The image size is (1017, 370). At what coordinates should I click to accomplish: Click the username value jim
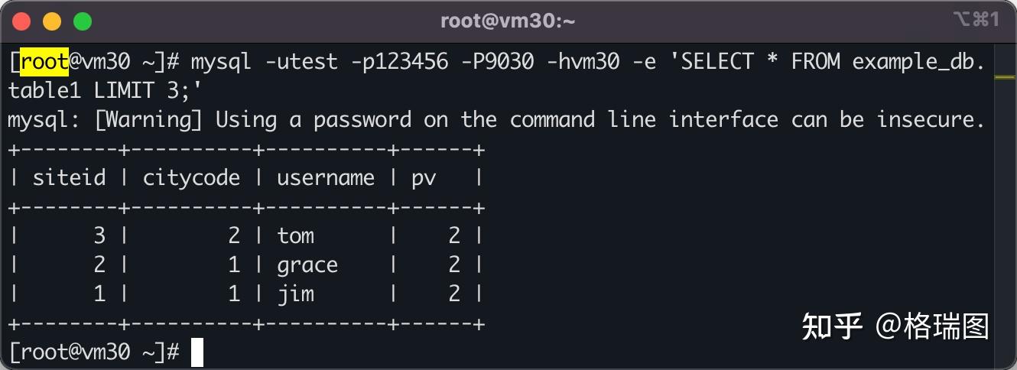pos(295,294)
